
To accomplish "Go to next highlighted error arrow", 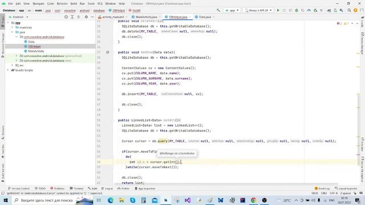I will (x=357, y=23).
